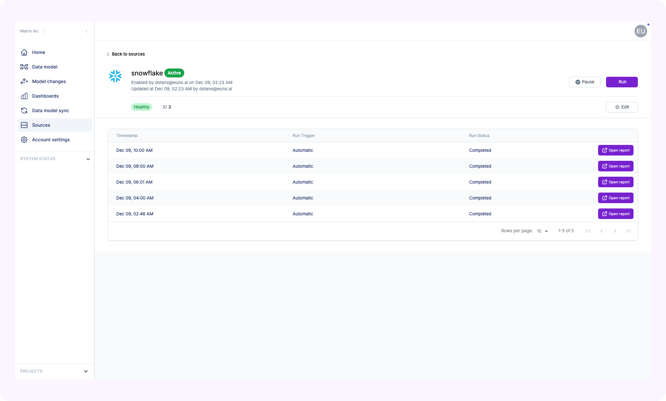Open the Matrix Inc workspace switcher

32,31
